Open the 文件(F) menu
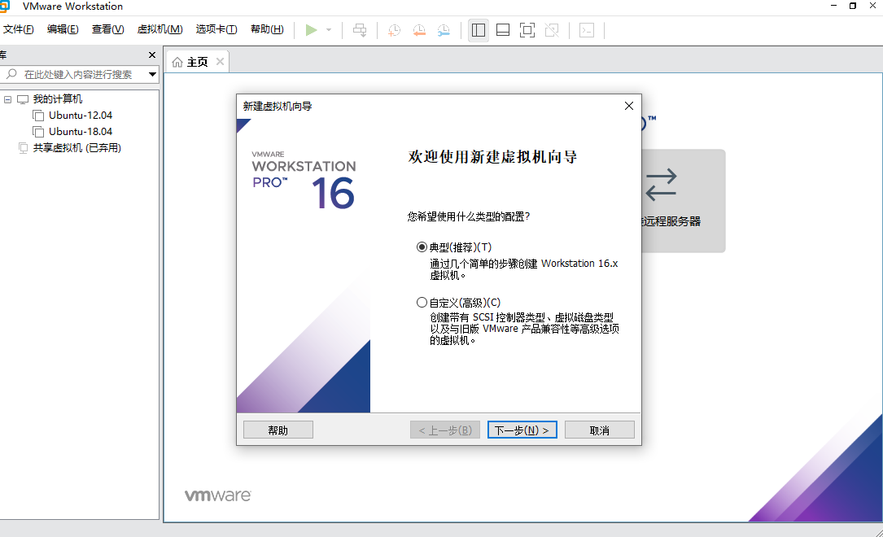Image resolution: width=883 pixels, height=537 pixels. coord(18,29)
